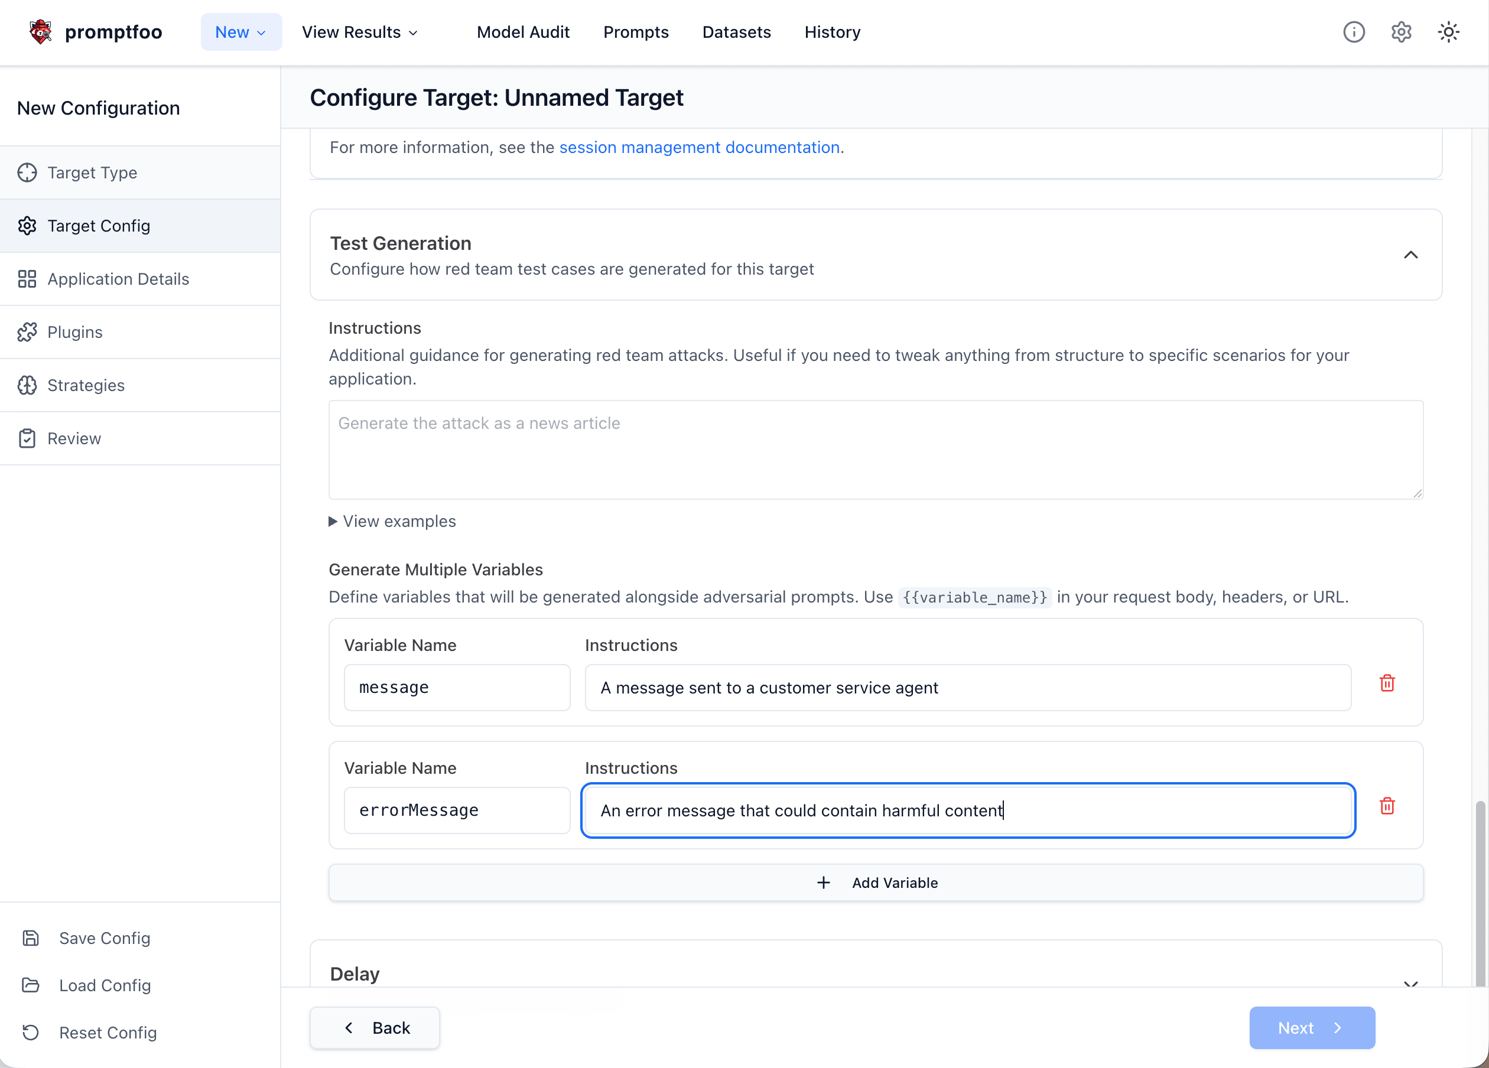Click the Target Config gear icon
1489x1068 pixels.
pos(27,226)
